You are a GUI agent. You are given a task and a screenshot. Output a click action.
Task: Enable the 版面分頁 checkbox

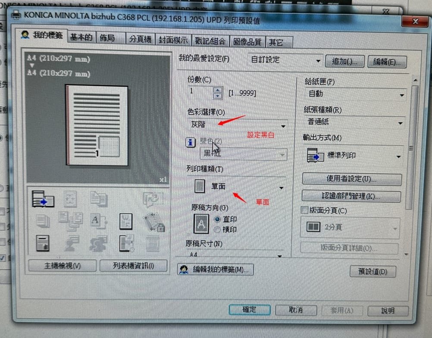coord(304,210)
